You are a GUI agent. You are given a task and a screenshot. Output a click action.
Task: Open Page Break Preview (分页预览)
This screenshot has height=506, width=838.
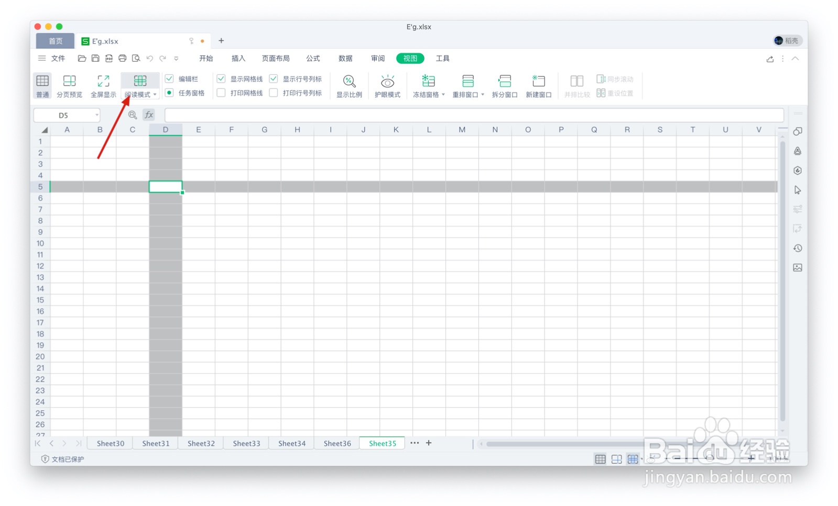[x=69, y=86]
